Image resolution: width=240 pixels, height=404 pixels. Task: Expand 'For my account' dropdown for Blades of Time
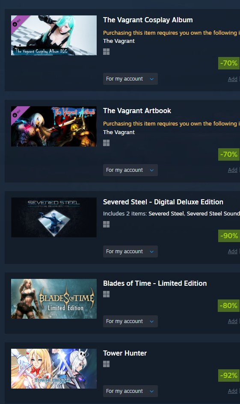click(x=130, y=321)
